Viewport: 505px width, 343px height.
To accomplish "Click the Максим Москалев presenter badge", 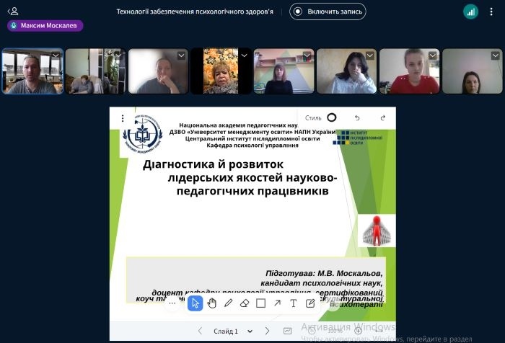I will tap(45, 26).
